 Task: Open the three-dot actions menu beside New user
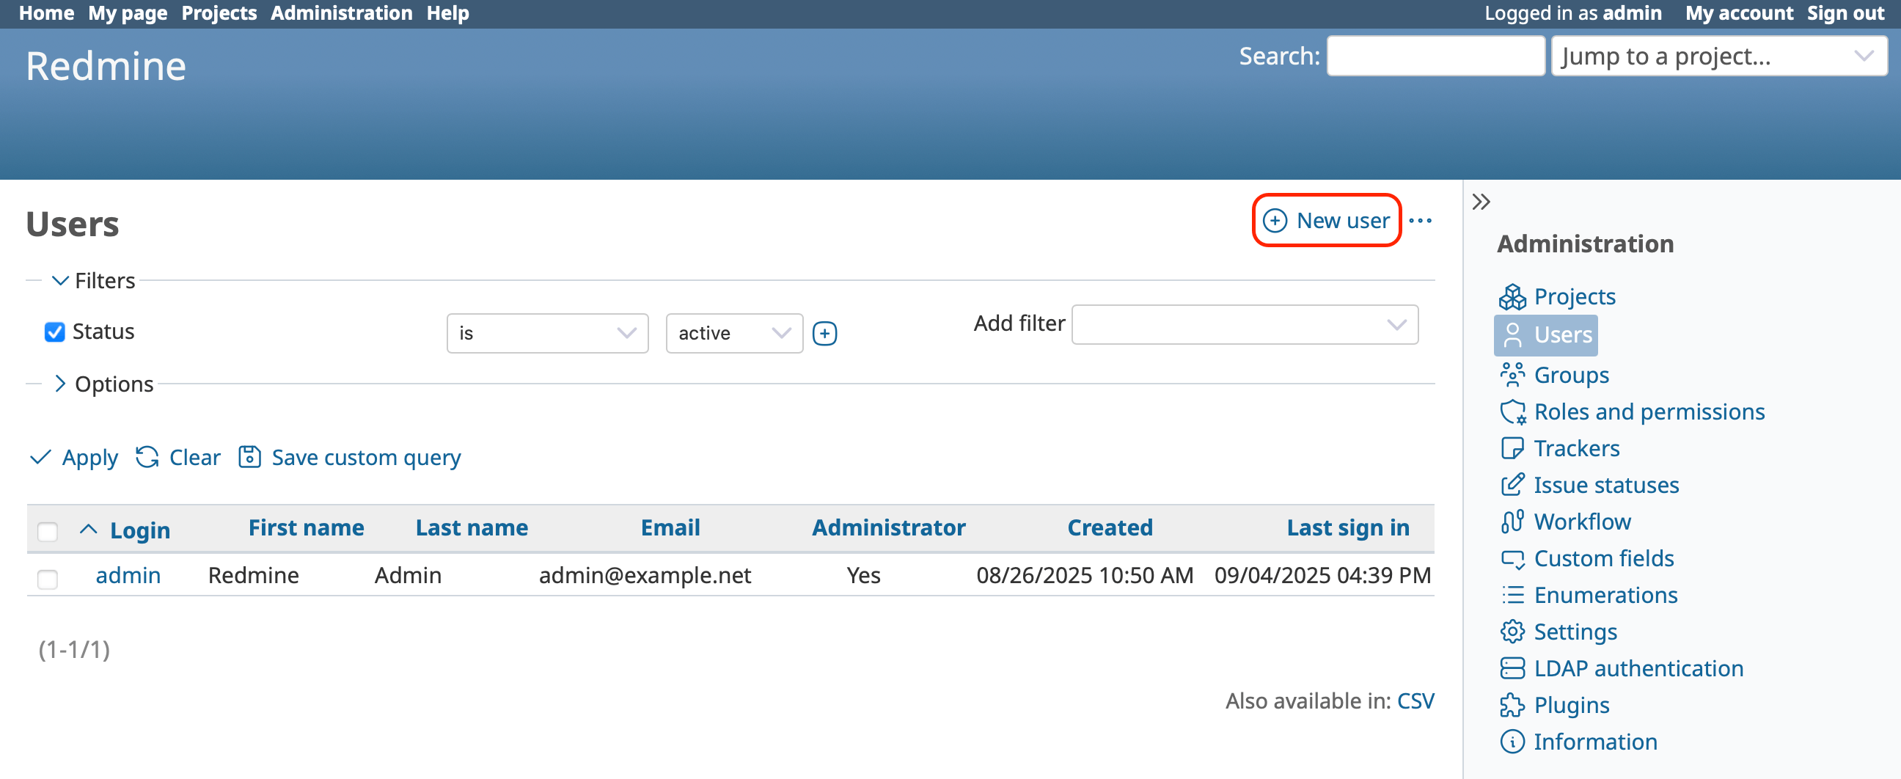[1420, 221]
